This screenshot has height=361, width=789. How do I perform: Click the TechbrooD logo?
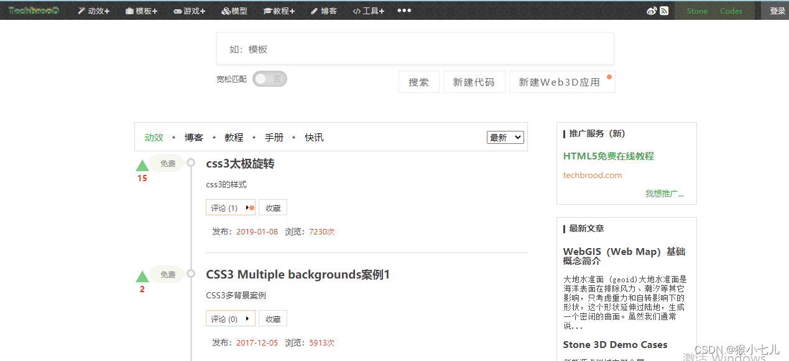point(34,11)
